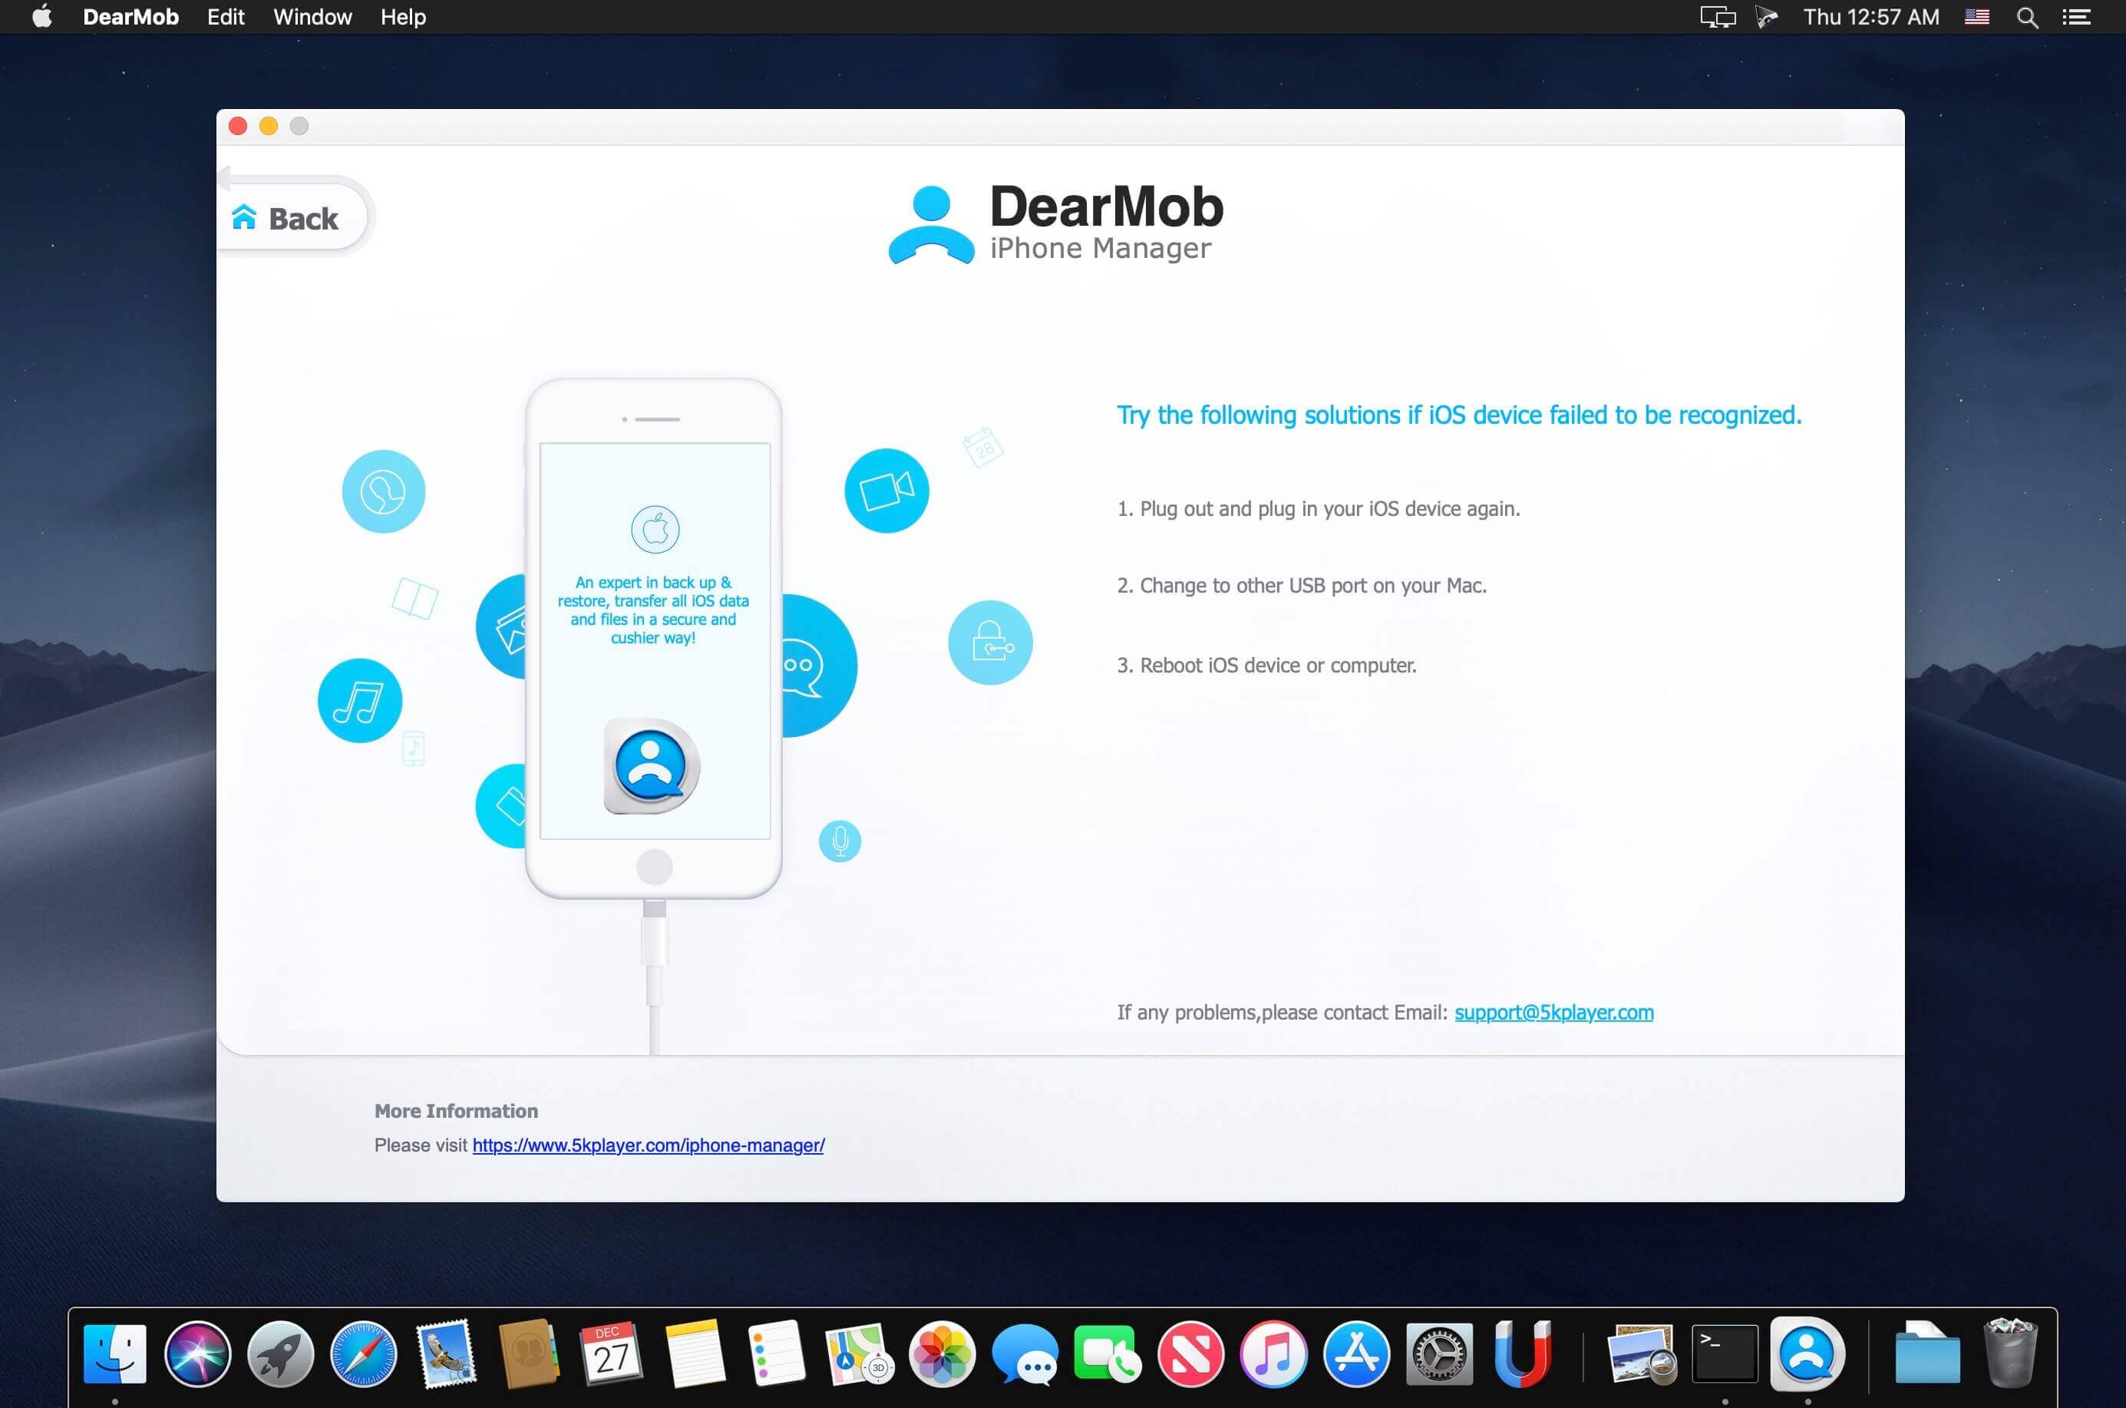Viewport: 2126px width, 1408px height.
Task: Click '2. Change to other USB port' step
Action: [x=1302, y=586]
